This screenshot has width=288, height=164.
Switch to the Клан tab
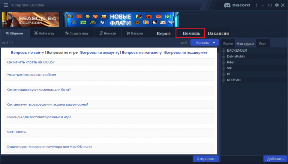pyautogui.click(x=262, y=44)
